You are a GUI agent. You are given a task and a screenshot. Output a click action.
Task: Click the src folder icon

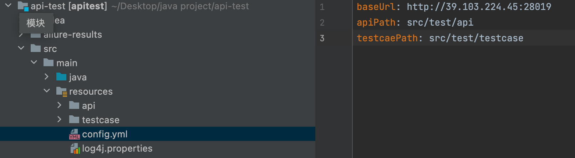[x=36, y=48]
